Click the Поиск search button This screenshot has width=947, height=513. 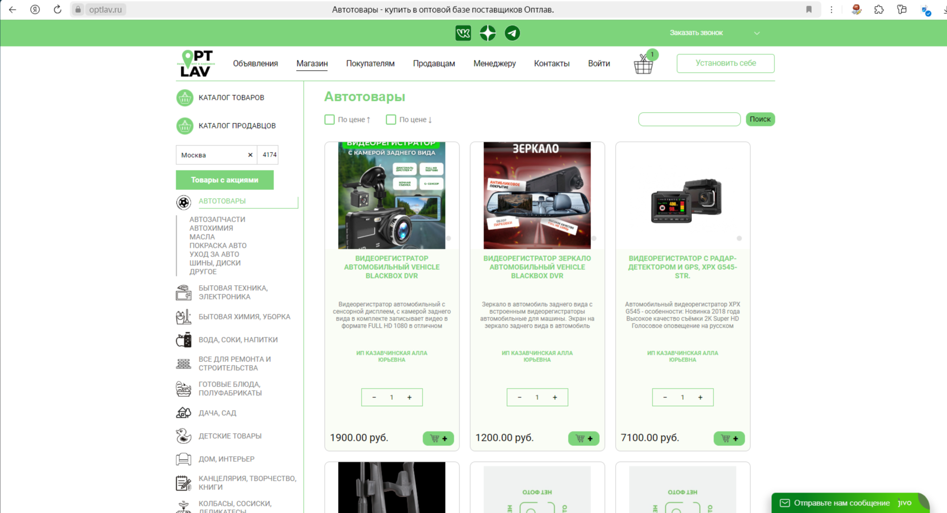coord(760,119)
